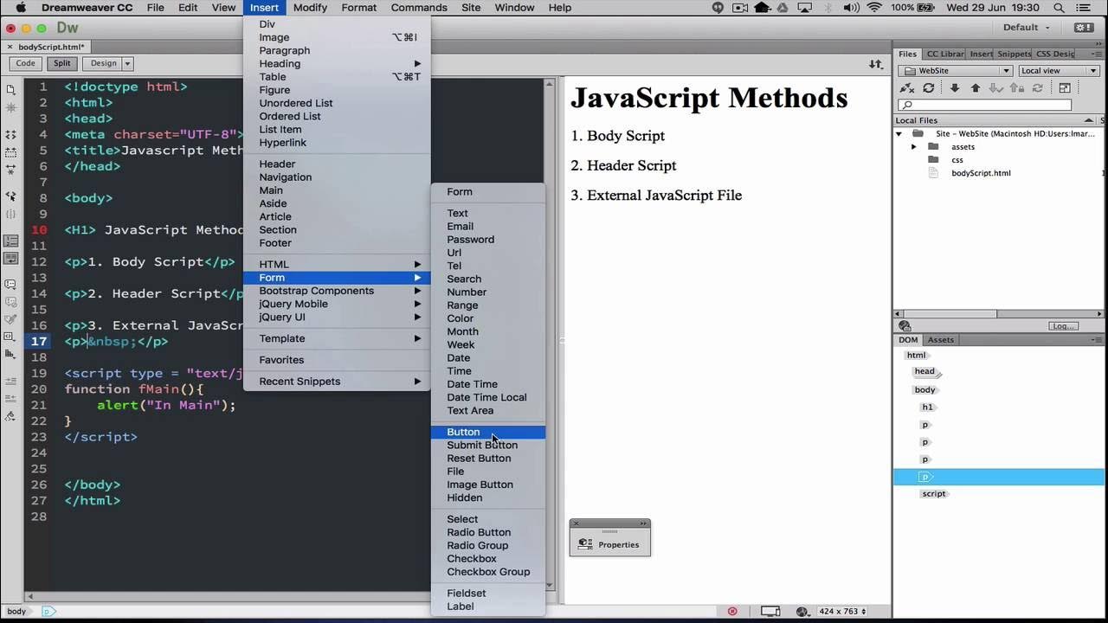Expand the assets folder

(x=913, y=147)
